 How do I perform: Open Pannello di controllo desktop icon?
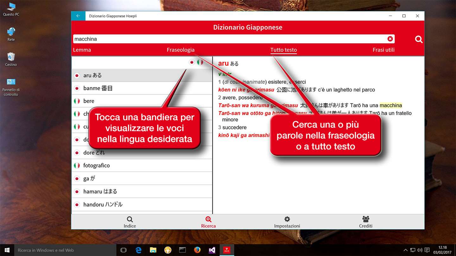click(11, 87)
